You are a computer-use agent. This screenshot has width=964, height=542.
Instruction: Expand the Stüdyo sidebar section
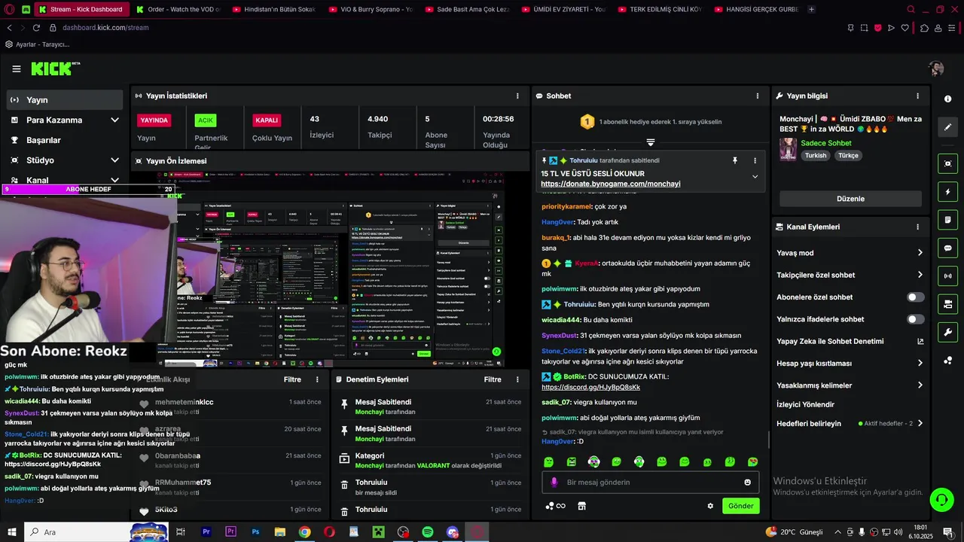(64, 160)
